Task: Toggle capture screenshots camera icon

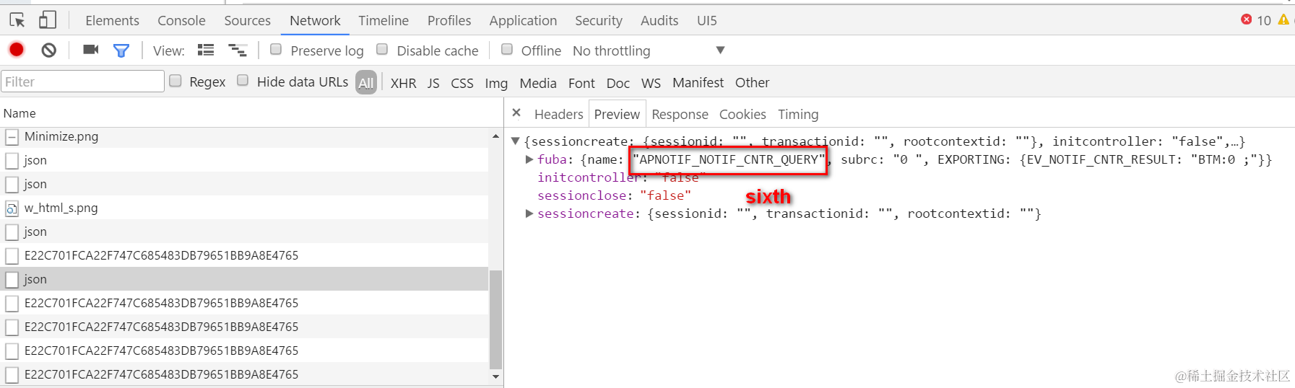Action: (x=90, y=50)
